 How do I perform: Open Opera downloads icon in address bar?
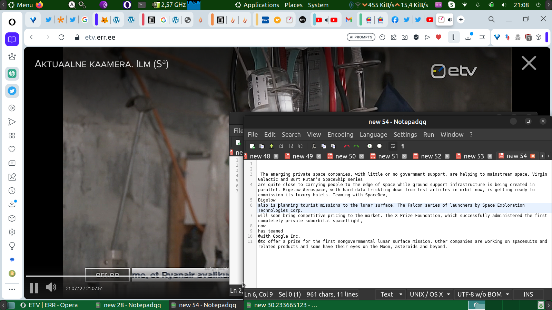pyautogui.click(x=468, y=37)
